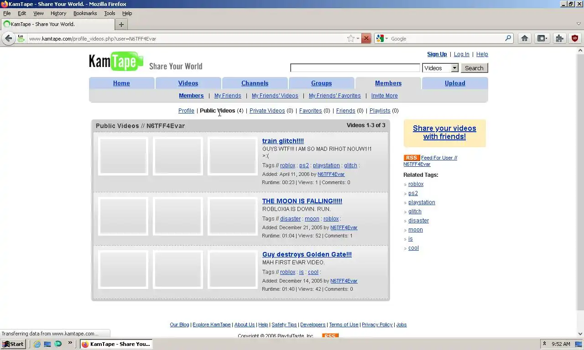Open the address bar history dropdown arrow
The image size is (584, 350).
358,39
